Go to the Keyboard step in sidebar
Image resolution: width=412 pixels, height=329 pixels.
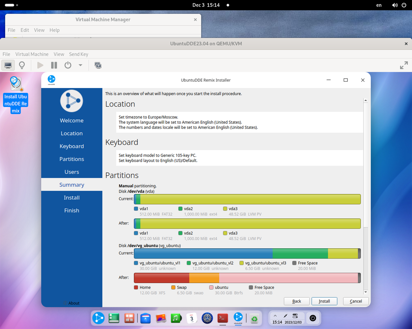[72, 146]
